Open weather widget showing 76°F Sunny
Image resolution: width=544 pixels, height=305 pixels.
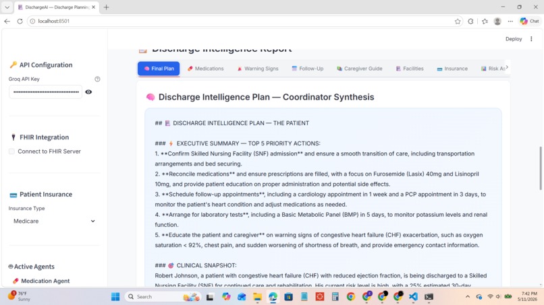pos(20,296)
